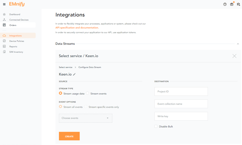This screenshot has width=242, height=145.
Task: Click the Keen.io stream name text
Action: pos(65,74)
